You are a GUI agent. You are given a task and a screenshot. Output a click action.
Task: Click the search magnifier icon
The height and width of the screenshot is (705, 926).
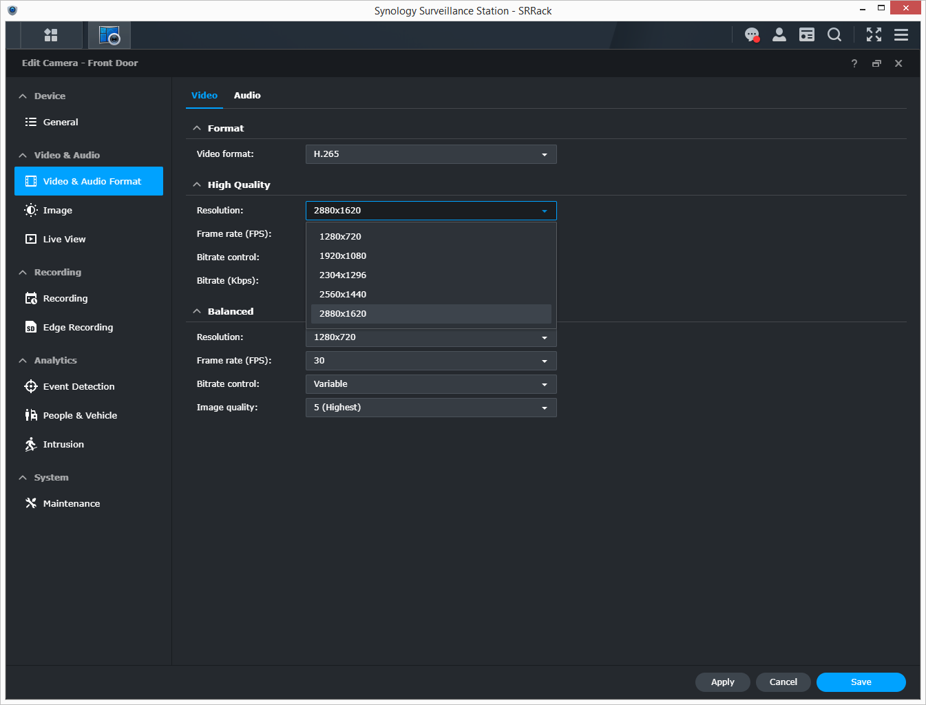point(834,34)
